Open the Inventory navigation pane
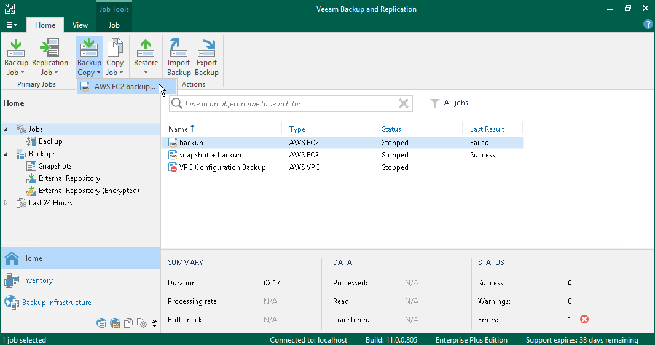655x345 pixels. click(37, 280)
